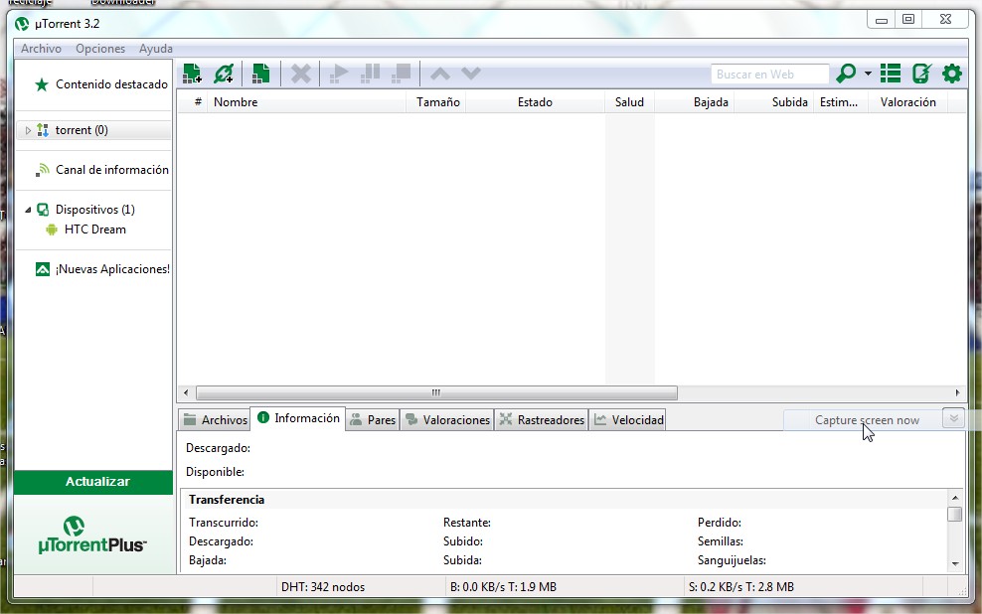Click the Start torrent play icon
The height and width of the screenshot is (614, 982).
pos(339,74)
